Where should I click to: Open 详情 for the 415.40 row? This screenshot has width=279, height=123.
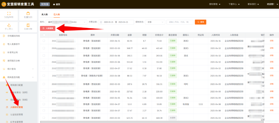click(272, 48)
